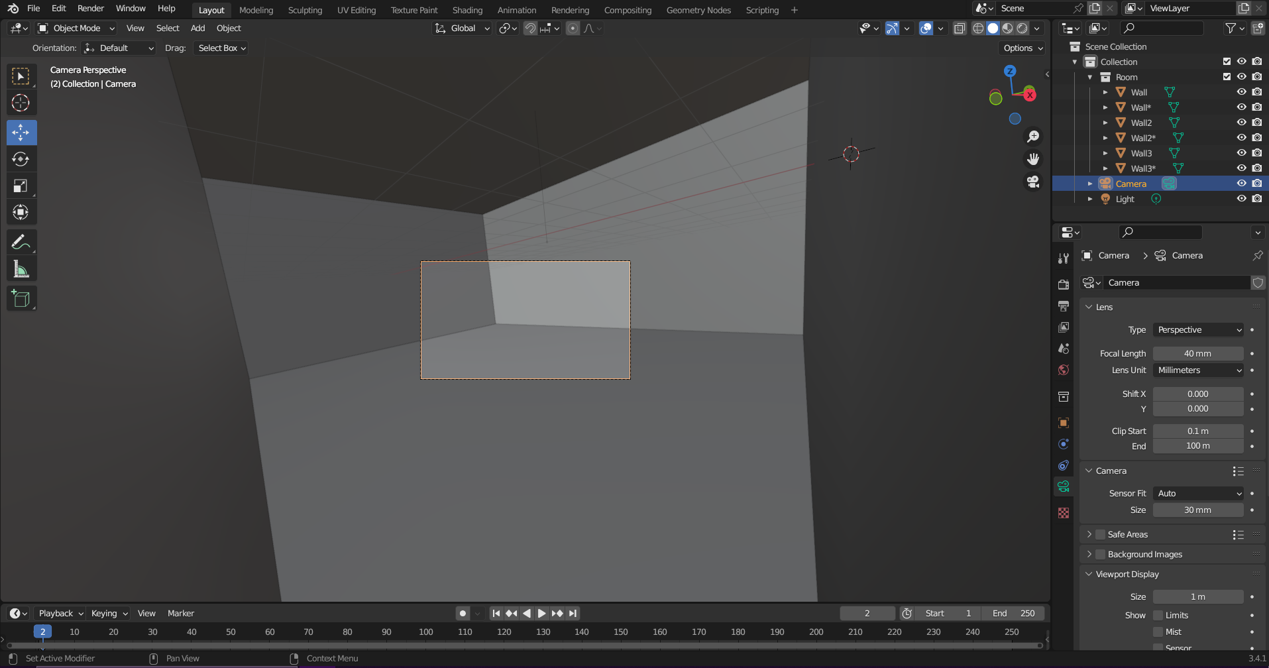Select the Measure tool
The image size is (1269, 668).
click(21, 268)
